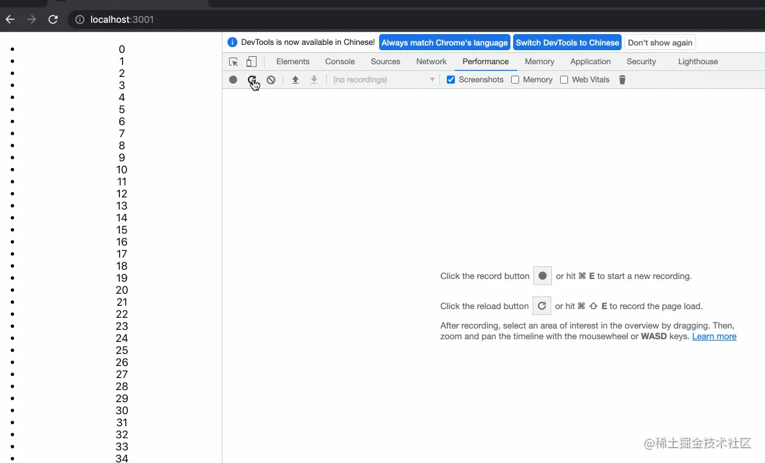Click the reload-and-record page load icon
Image resolution: width=765 pixels, height=463 pixels.
(x=253, y=80)
